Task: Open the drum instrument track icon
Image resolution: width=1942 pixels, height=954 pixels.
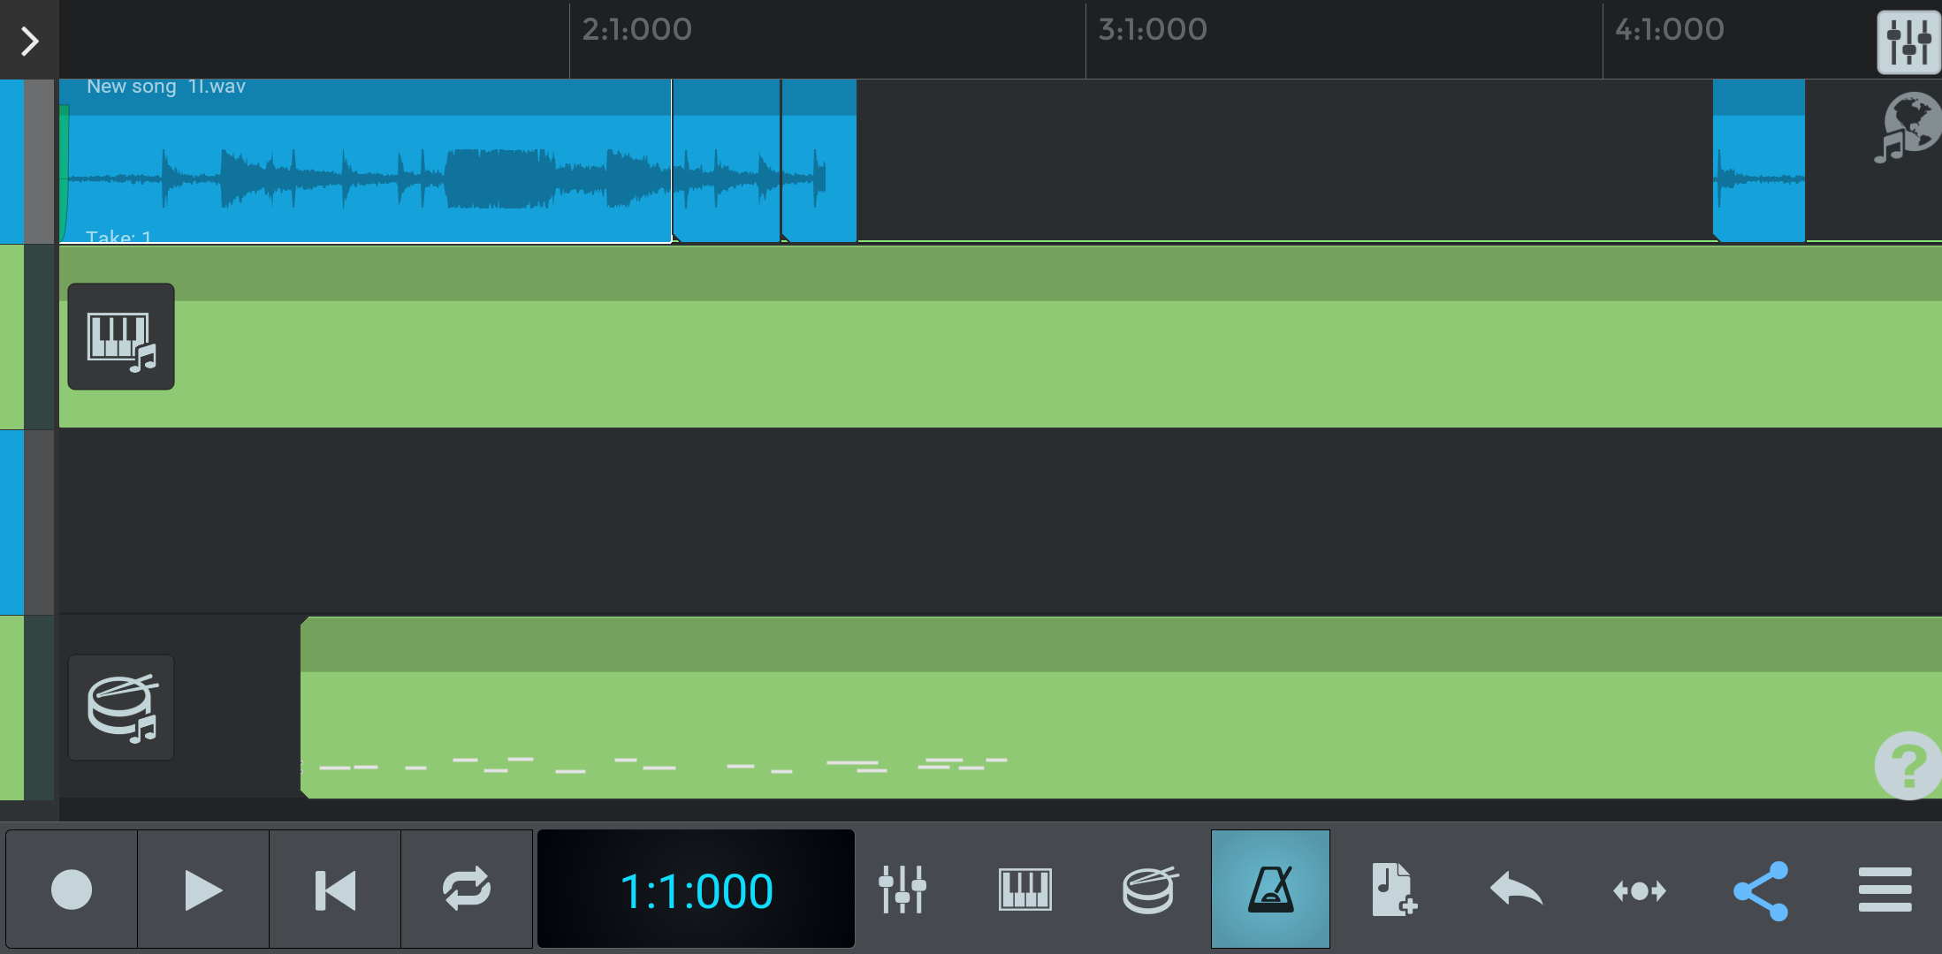Action: 121,708
